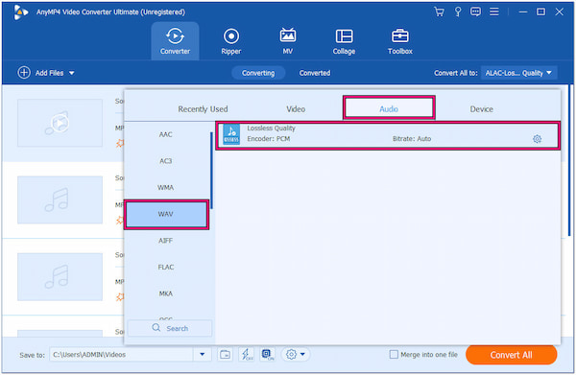576x375 pixels.
Task: Select the first file thumbnail with play icon
Action: click(x=60, y=123)
